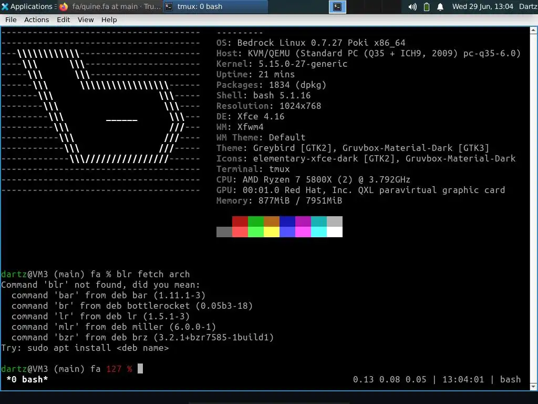Open the View menu

(x=86, y=20)
